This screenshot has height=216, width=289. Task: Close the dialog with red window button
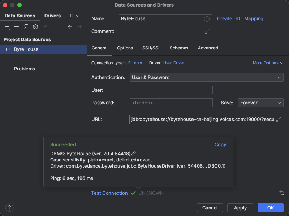[x=5, y=5]
